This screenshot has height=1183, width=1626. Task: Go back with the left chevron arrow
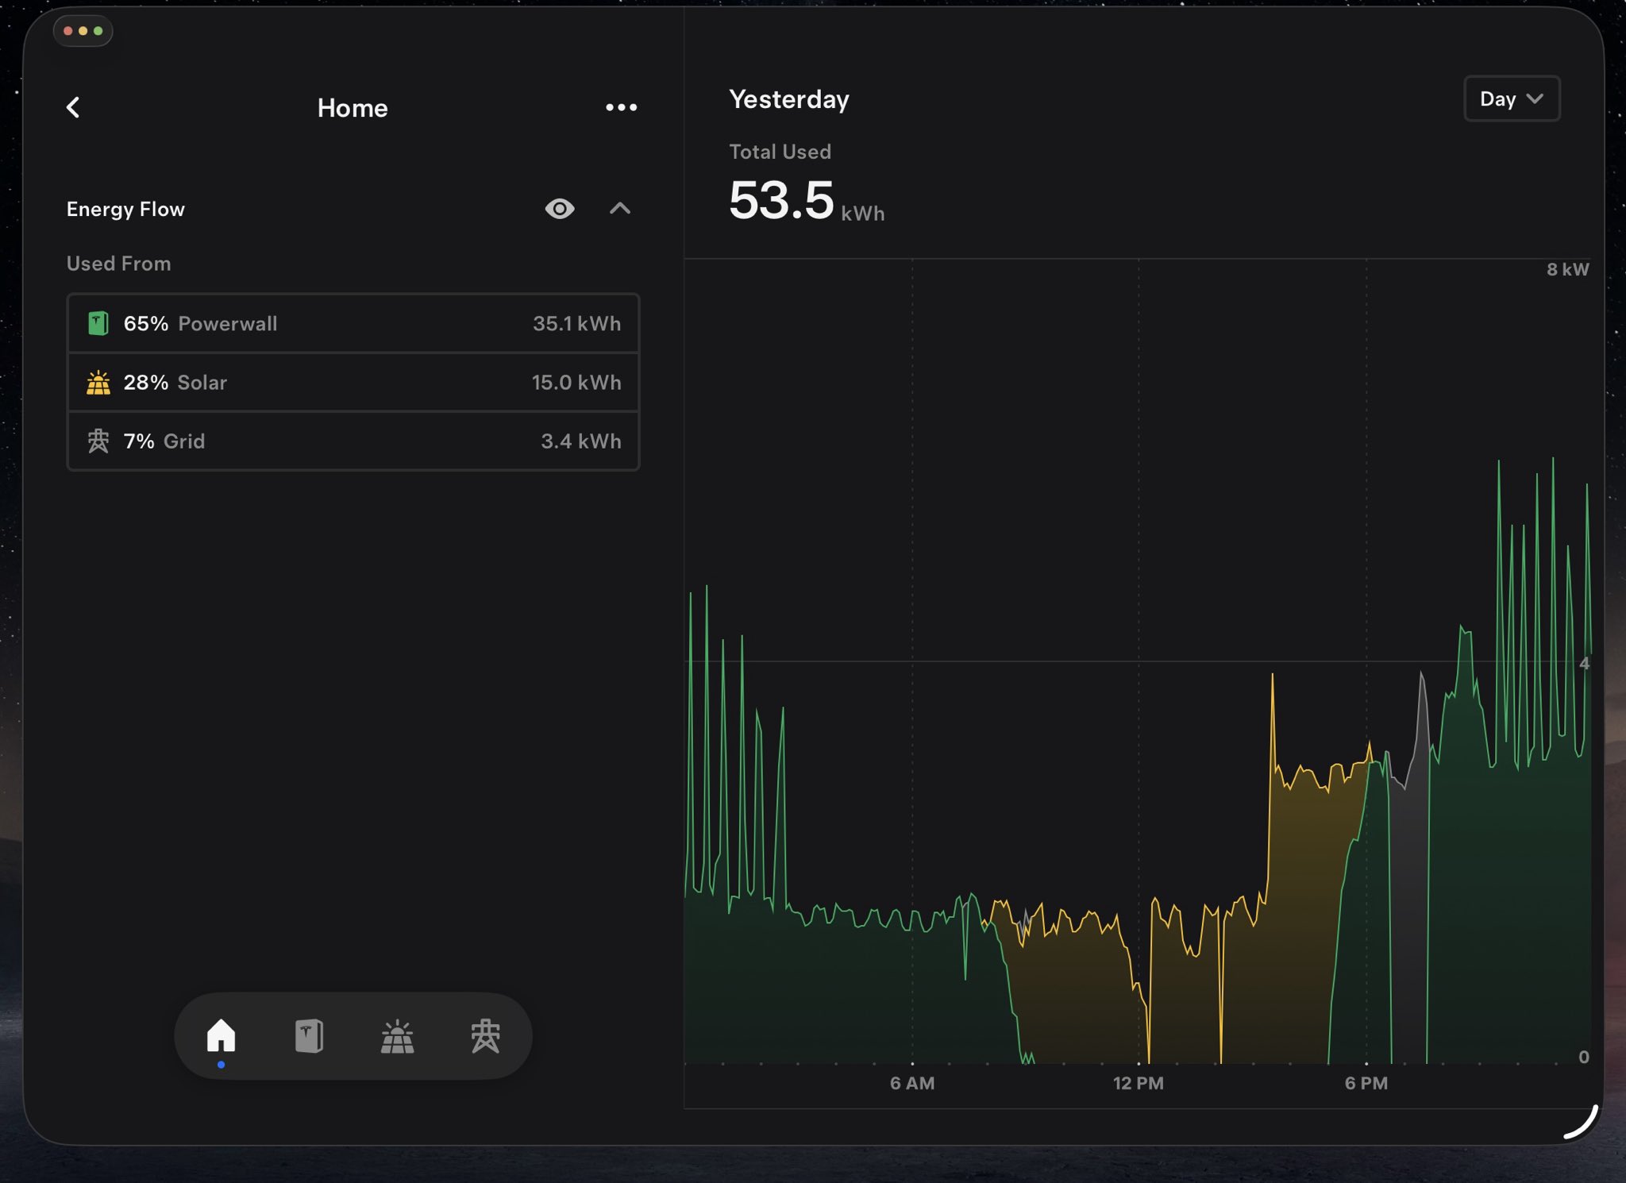[x=73, y=107]
